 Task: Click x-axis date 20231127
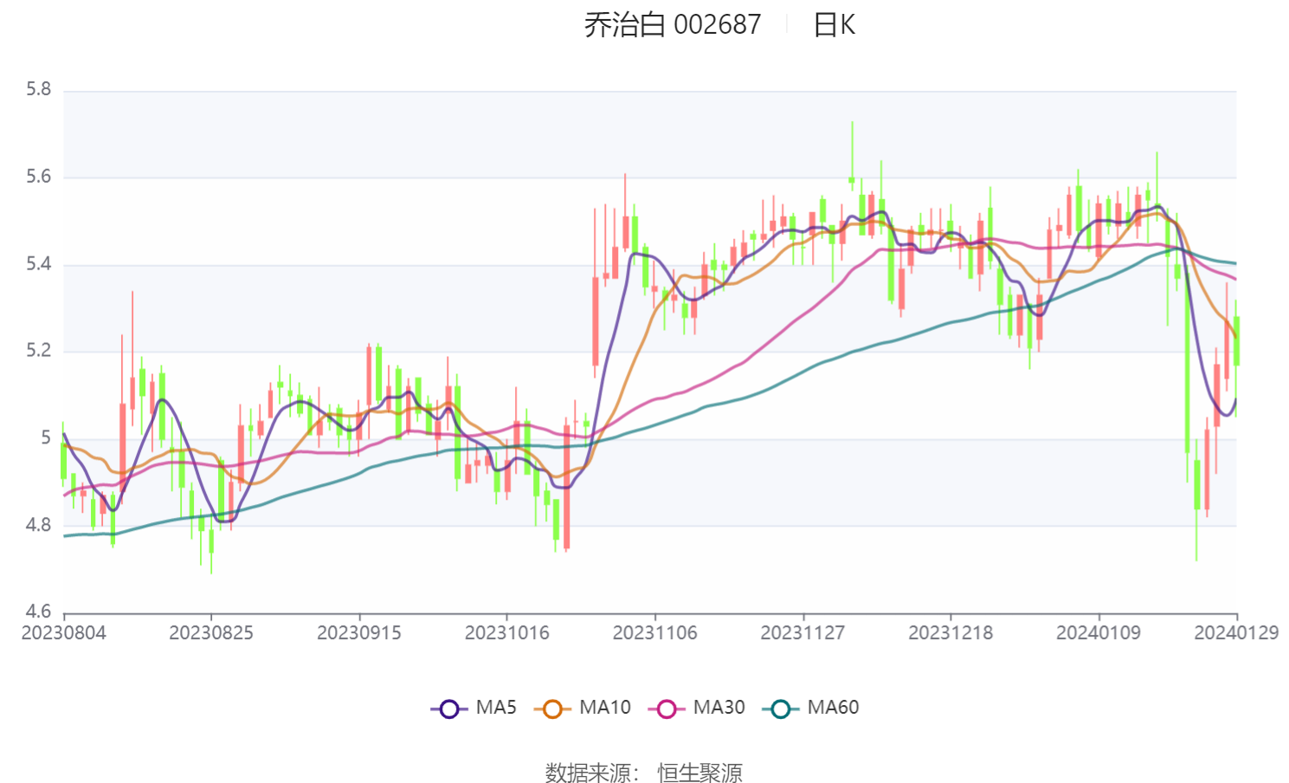tap(802, 633)
